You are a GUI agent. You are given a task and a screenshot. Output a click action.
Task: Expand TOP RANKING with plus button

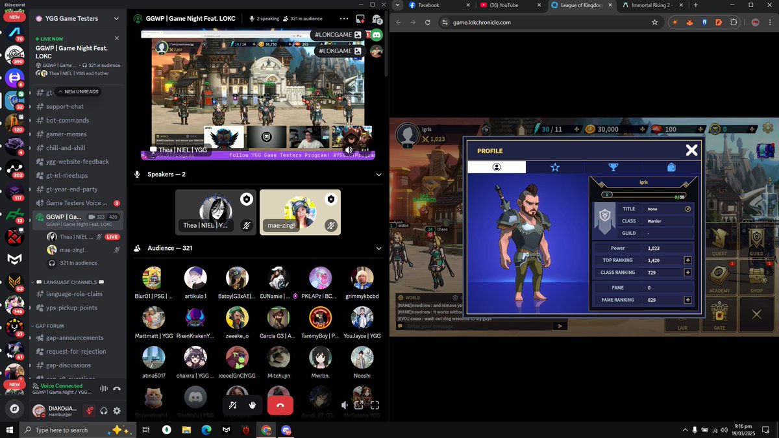click(x=688, y=260)
